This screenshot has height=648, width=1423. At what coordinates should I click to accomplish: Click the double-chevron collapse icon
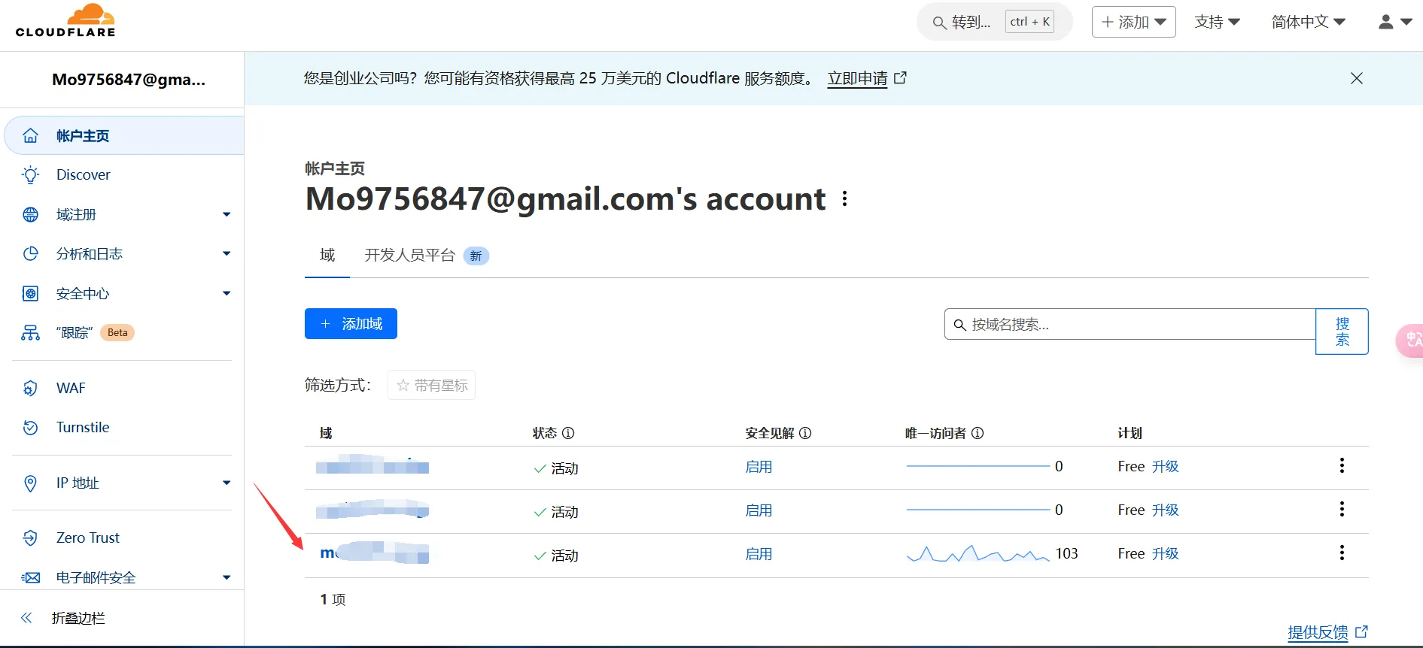(x=26, y=618)
